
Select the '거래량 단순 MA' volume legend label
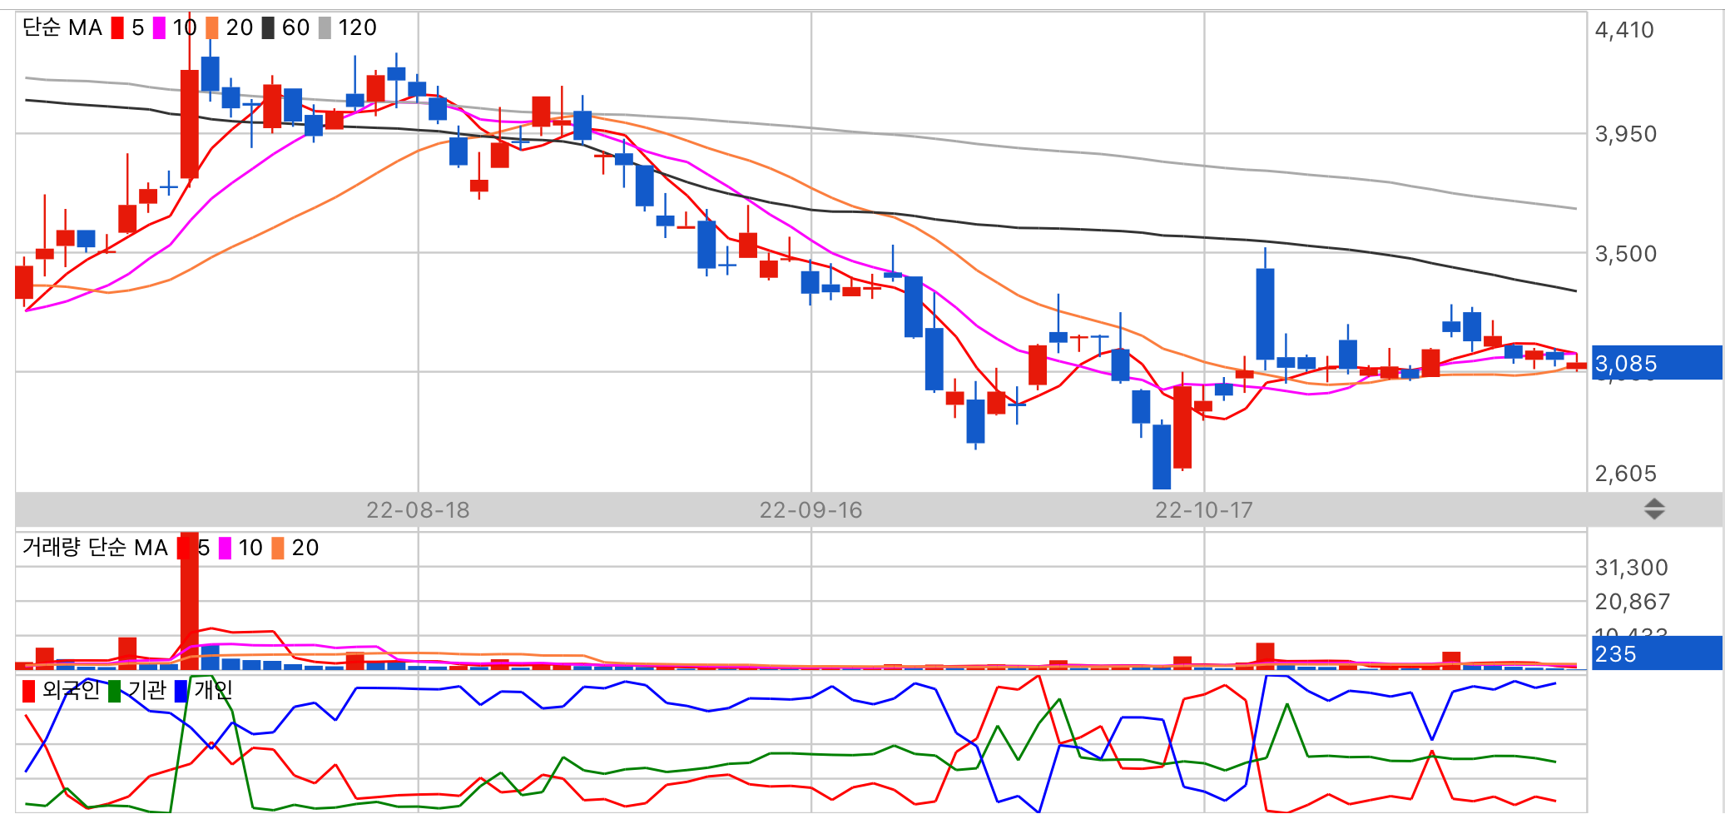(x=95, y=548)
